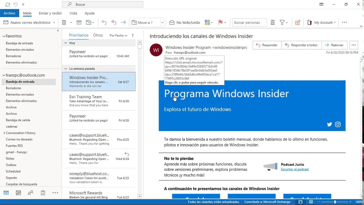Image resolution: width=364 pixels, height=205 pixels.
Task: Expand the delete options arrow
Action: point(71,22)
